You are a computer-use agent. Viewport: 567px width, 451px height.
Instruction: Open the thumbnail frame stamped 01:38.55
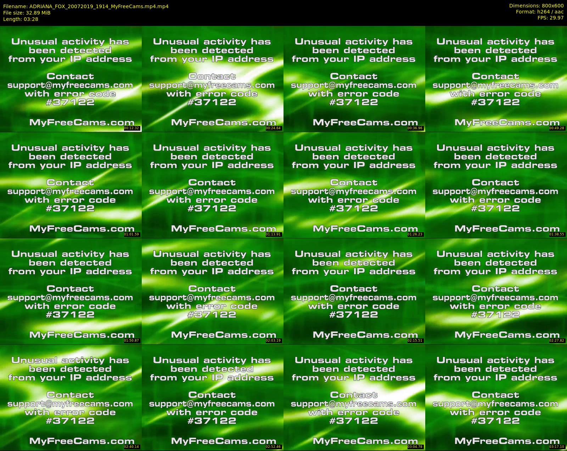496,185
